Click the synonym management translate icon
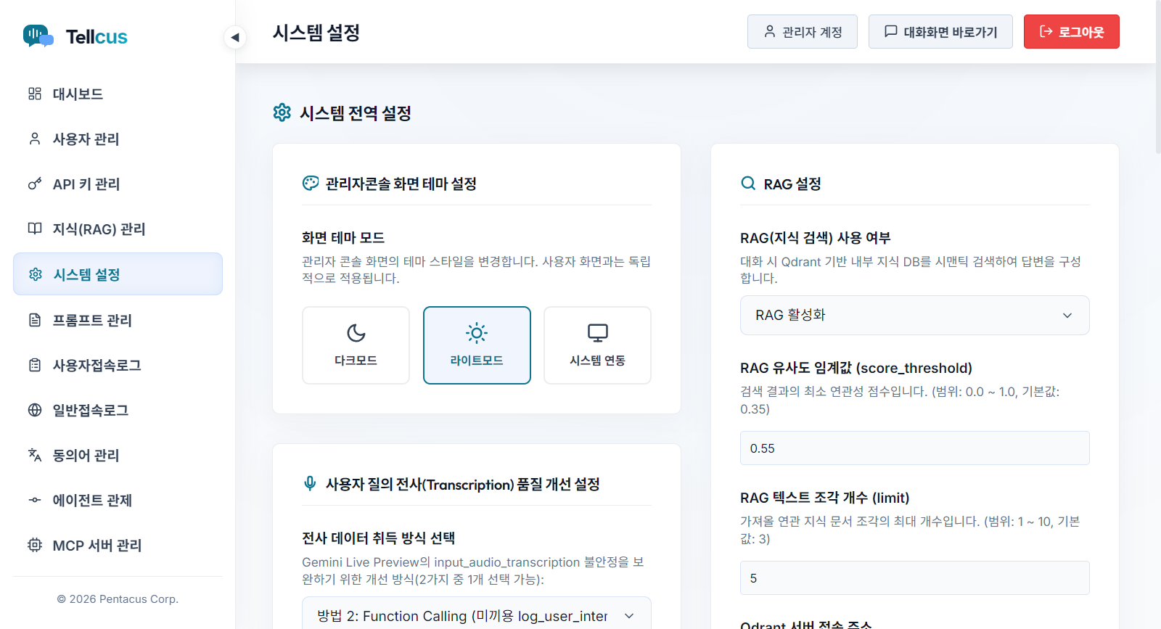Viewport: 1161px width, 629px height. pos(35,455)
